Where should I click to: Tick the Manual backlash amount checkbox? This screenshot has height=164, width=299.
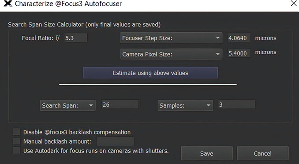coord(17,141)
